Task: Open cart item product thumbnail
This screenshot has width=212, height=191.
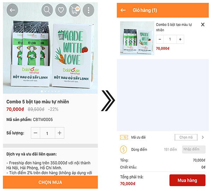Action: point(136,38)
